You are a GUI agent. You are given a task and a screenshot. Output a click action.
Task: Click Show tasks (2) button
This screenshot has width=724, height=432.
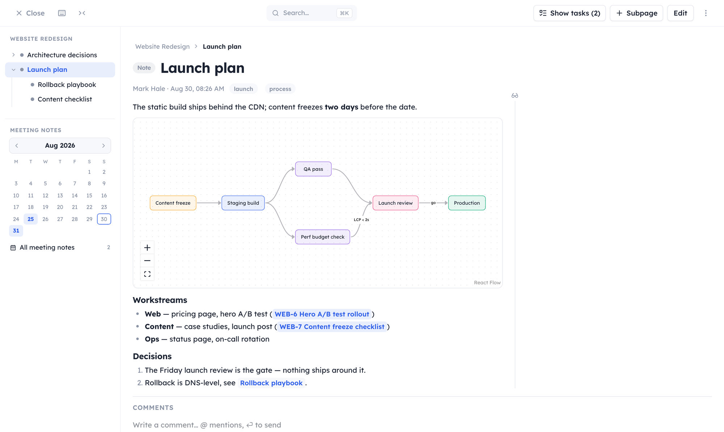pyautogui.click(x=569, y=13)
